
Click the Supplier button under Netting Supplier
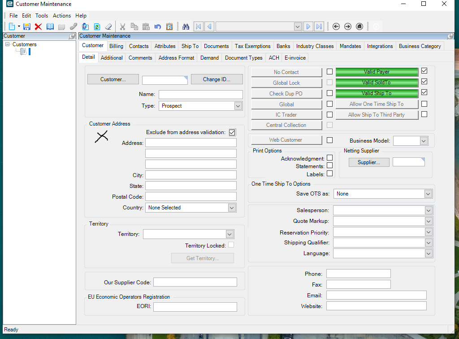point(369,162)
